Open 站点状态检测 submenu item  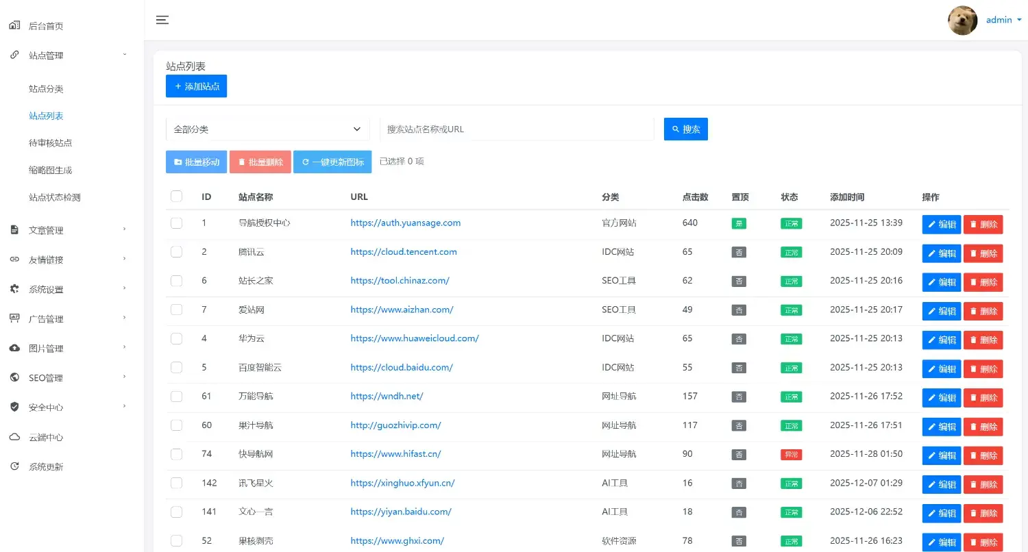pyautogui.click(x=55, y=197)
